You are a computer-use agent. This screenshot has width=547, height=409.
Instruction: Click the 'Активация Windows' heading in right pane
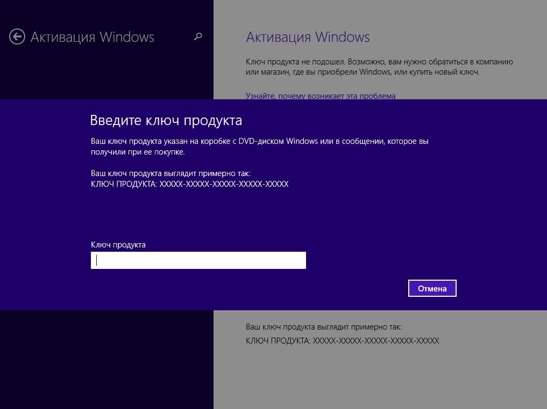pos(308,37)
